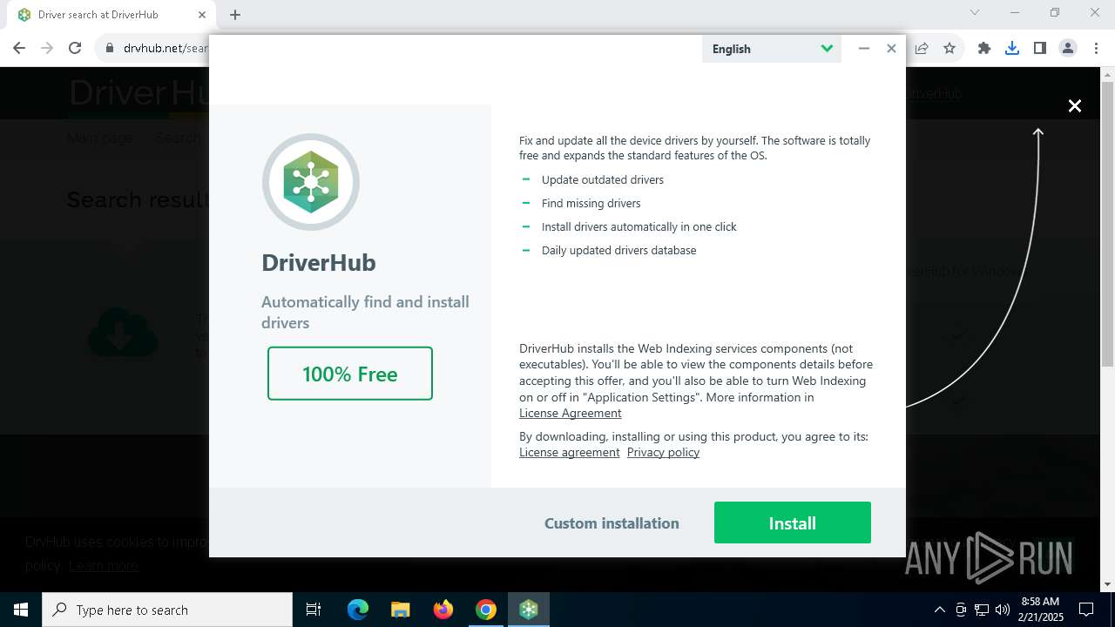
Task: Open Chrome three-dot menu
Action: point(1096,48)
